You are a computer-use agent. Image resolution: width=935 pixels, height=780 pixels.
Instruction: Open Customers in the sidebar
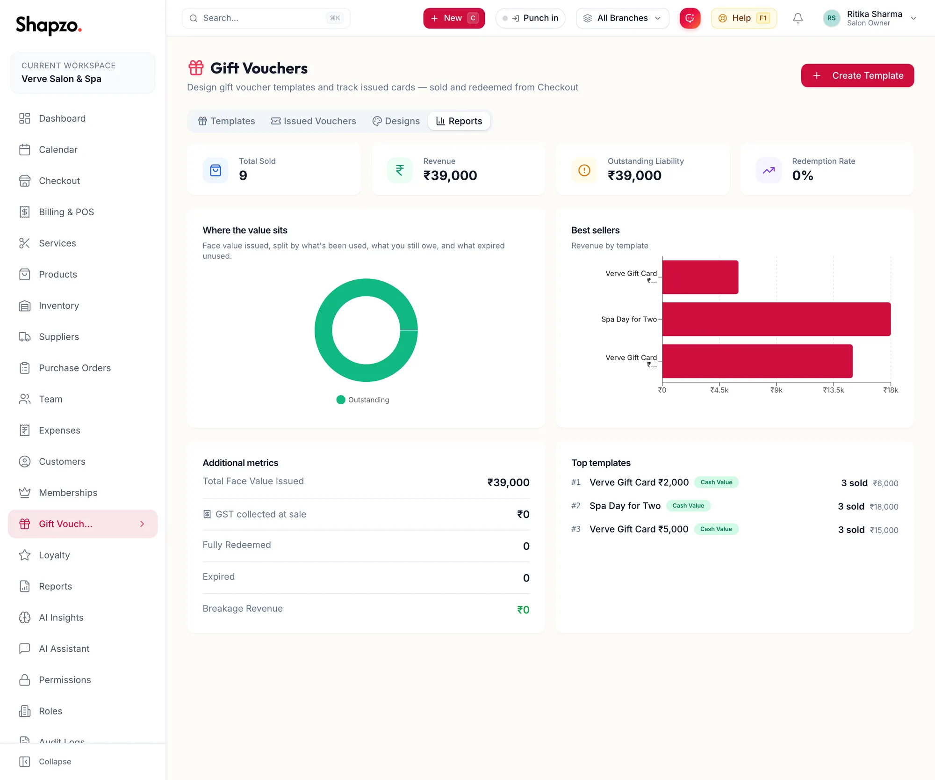pos(83,462)
